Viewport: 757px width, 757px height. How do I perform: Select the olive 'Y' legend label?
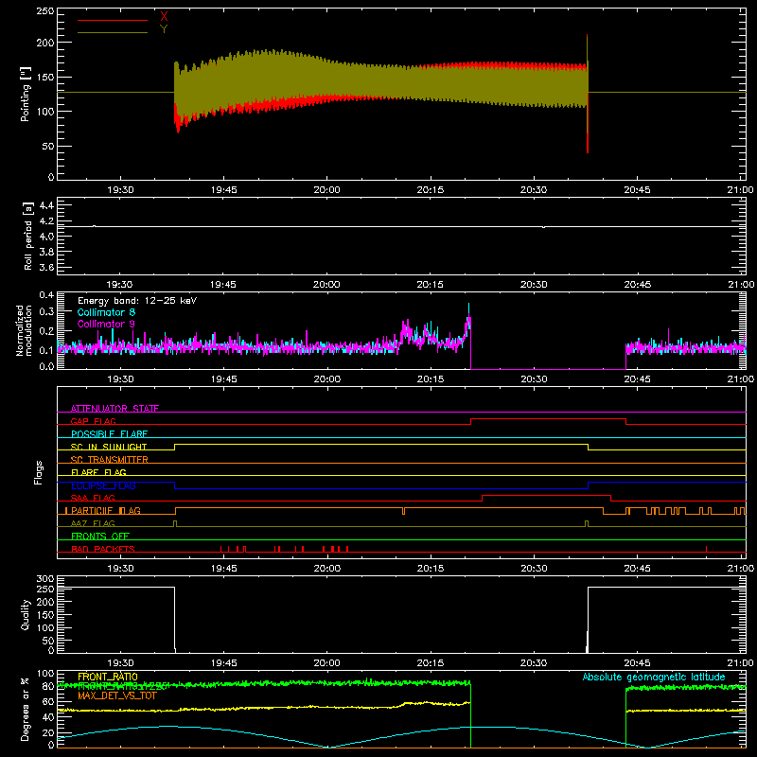coord(164,29)
